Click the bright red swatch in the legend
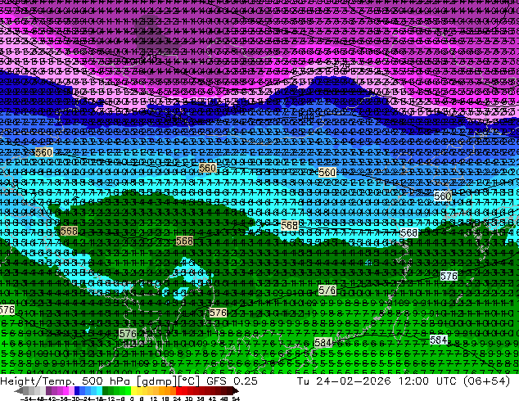The width and height of the screenshot is (519, 401). click(x=178, y=390)
